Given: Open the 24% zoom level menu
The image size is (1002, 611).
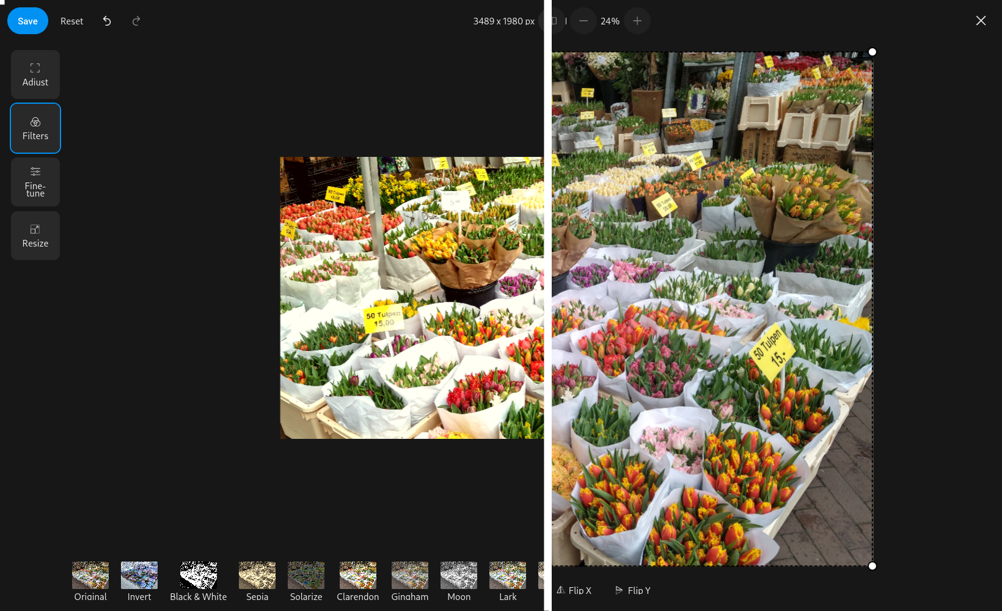Looking at the screenshot, I should coord(610,21).
